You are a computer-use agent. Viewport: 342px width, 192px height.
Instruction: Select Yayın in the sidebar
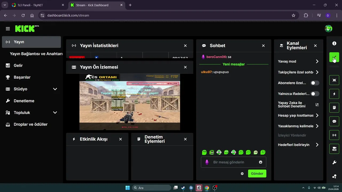pyautogui.click(x=32, y=42)
